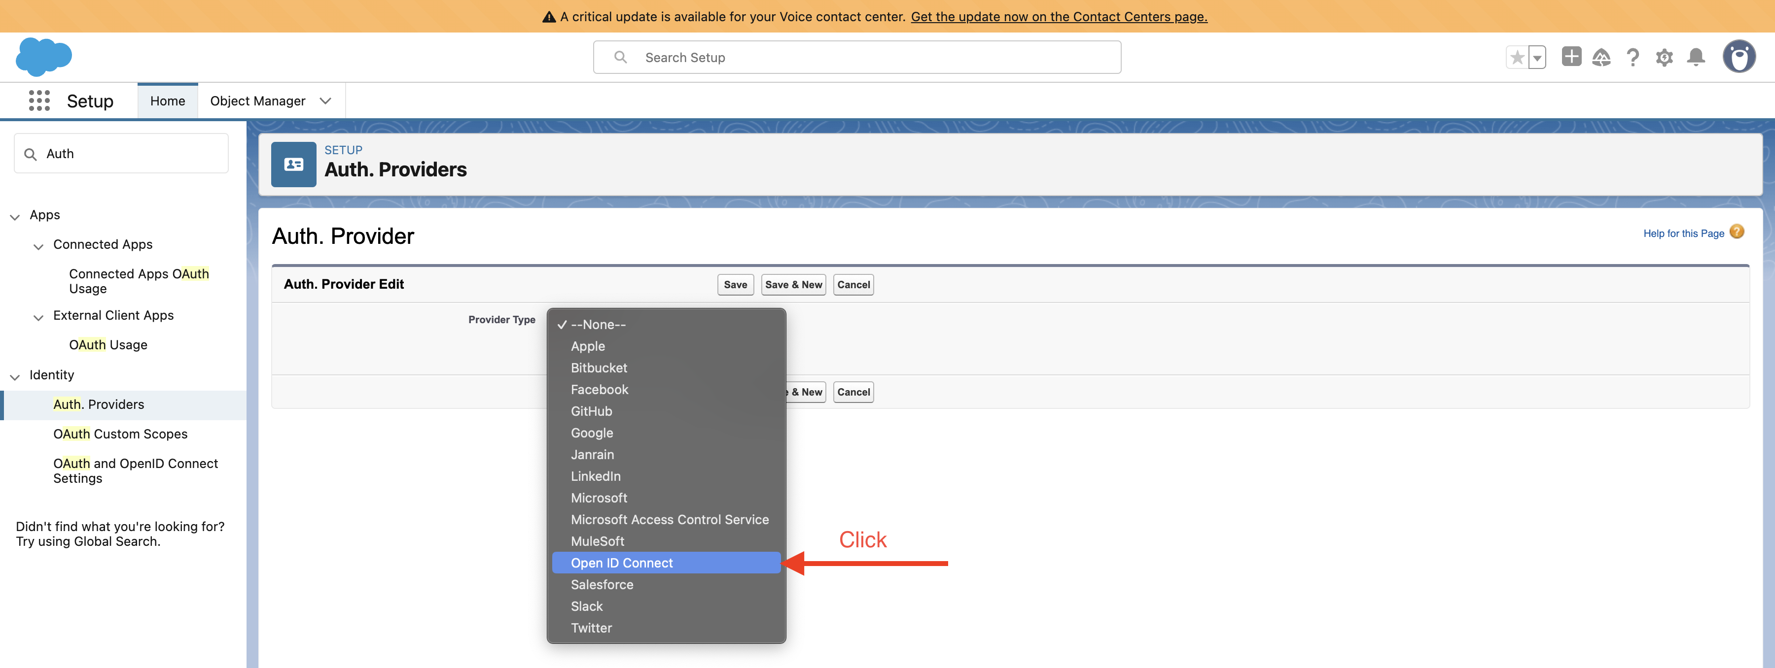Image resolution: width=1775 pixels, height=668 pixels.
Task: Click the Salesforce cloud logo
Action: [43, 57]
